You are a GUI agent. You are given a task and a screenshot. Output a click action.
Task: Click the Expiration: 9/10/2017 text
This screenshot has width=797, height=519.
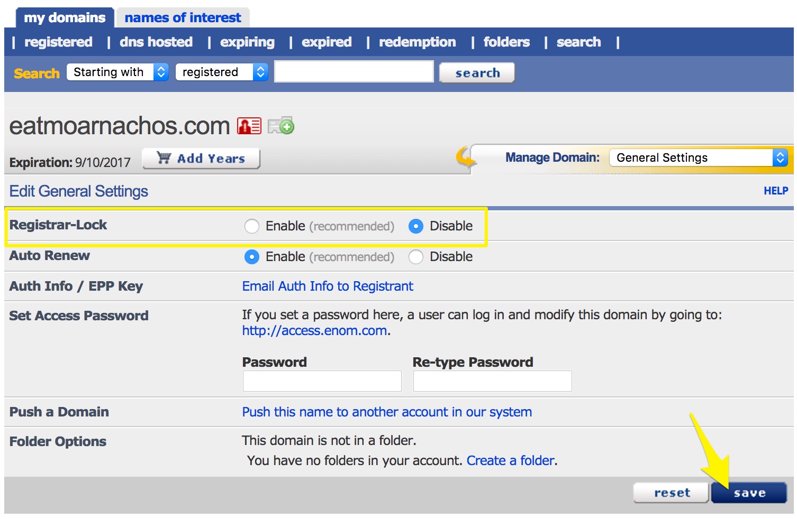pyautogui.click(x=70, y=162)
